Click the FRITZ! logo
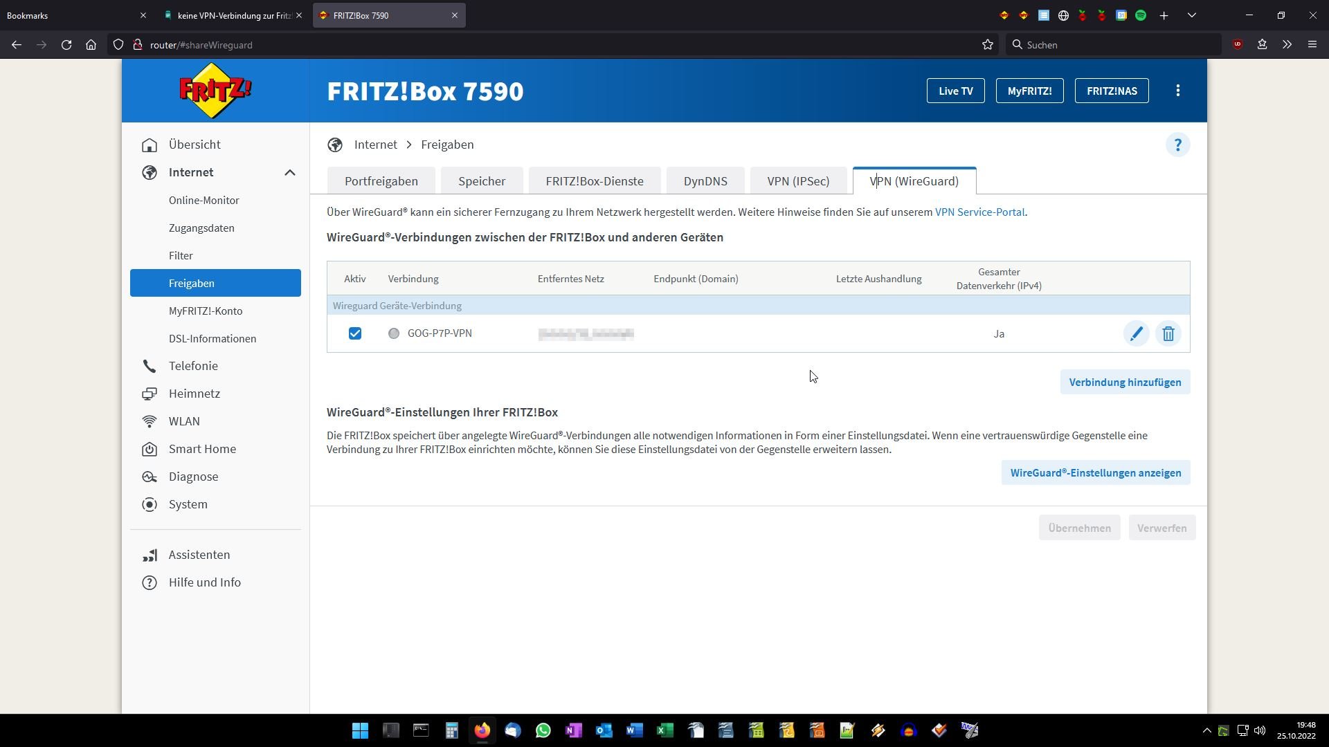 point(215,91)
